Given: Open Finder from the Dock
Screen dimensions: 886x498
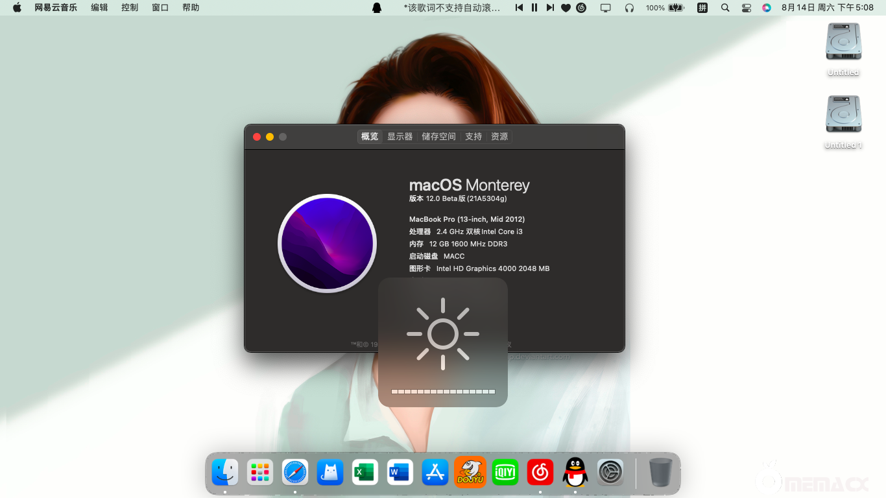Looking at the screenshot, I should point(225,473).
